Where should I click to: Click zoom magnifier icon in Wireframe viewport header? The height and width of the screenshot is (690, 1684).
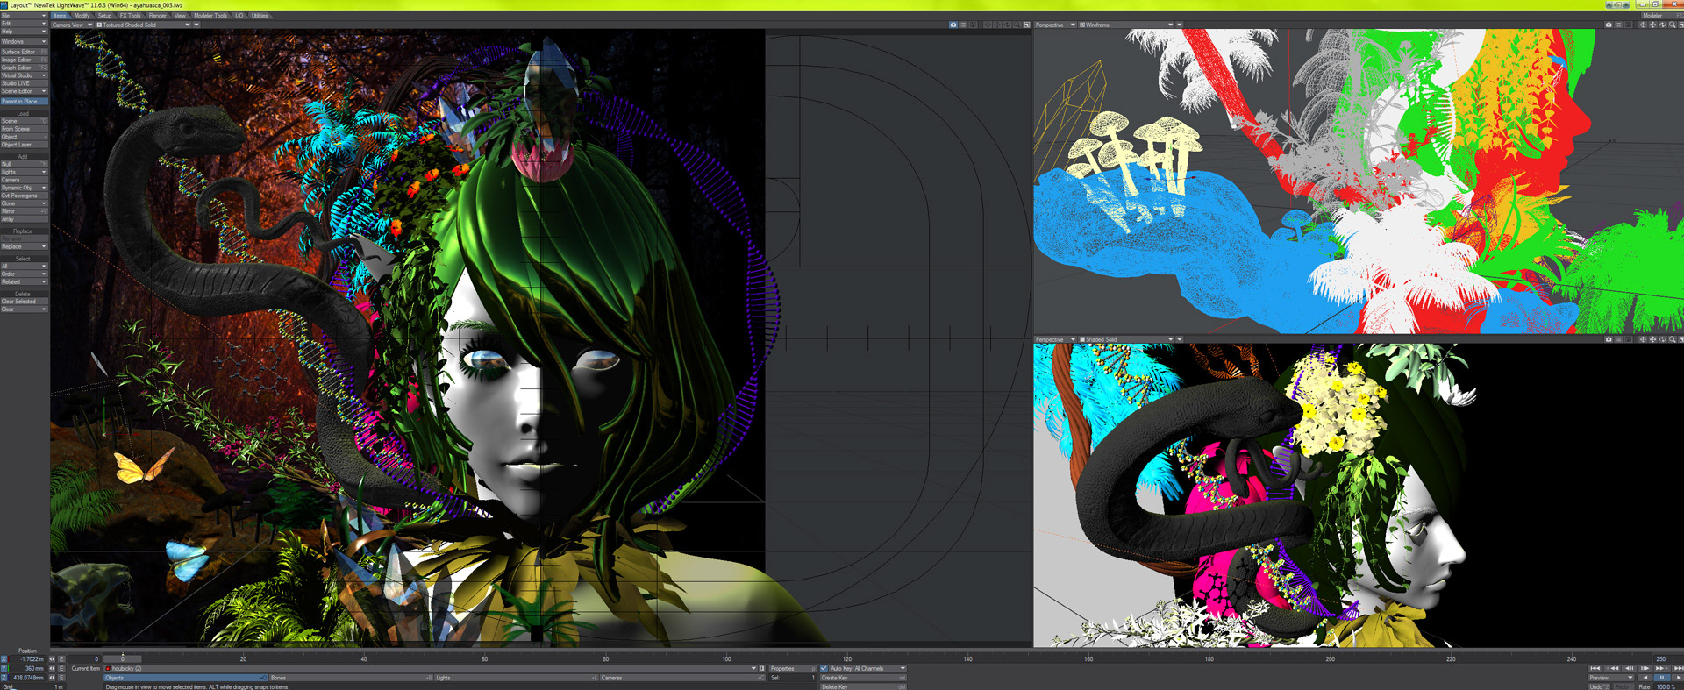[x=1672, y=25]
